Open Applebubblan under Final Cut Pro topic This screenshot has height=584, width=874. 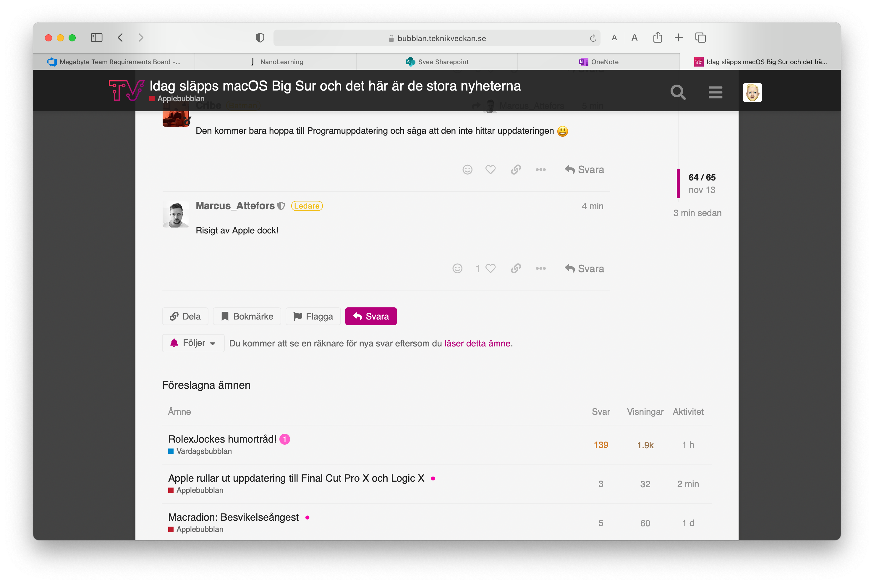click(196, 491)
